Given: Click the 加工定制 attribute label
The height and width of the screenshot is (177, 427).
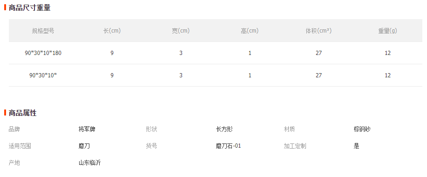Looking at the screenshot, I should point(295,146).
